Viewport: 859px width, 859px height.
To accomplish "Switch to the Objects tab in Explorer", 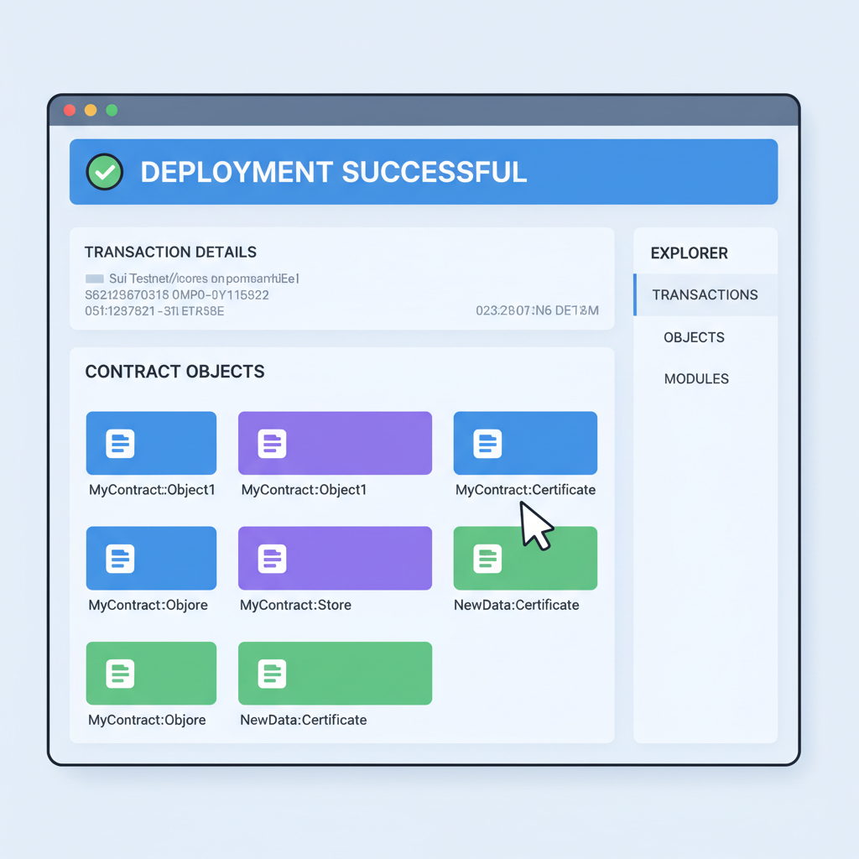I will [x=694, y=337].
